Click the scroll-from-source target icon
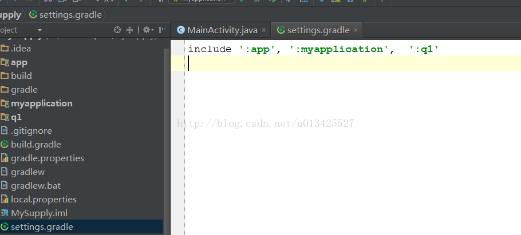Screen dimensions: 521x235 (117, 30)
